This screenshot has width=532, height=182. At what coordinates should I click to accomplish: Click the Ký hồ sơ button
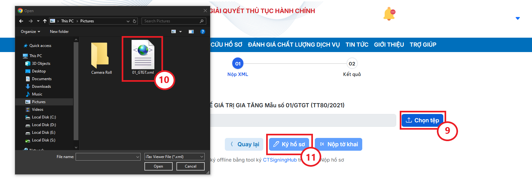click(x=289, y=144)
